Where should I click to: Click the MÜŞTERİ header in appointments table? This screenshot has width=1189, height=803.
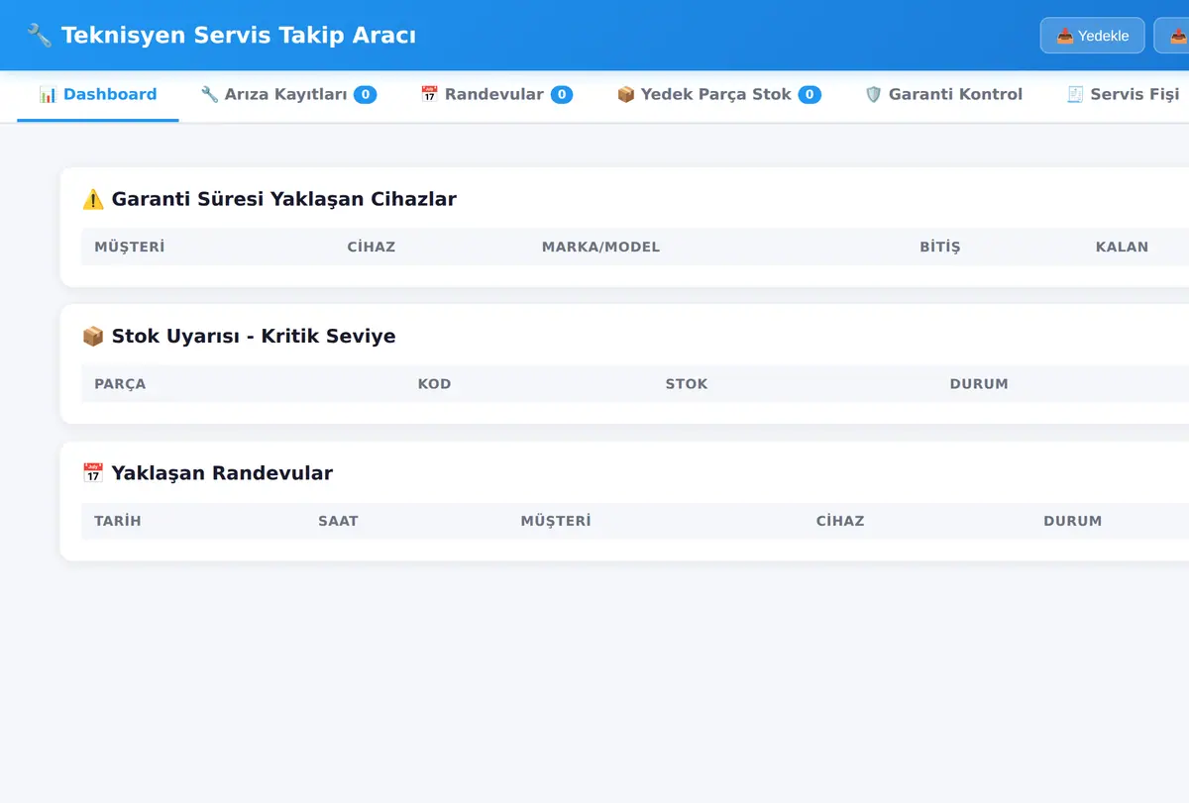tap(556, 521)
